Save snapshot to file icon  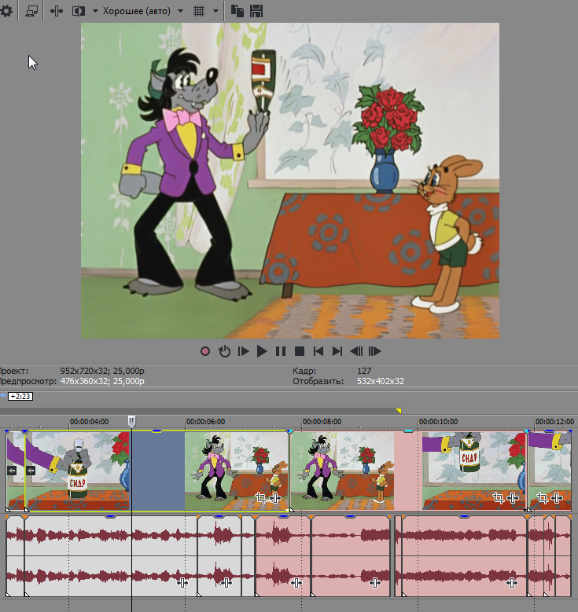tap(256, 11)
